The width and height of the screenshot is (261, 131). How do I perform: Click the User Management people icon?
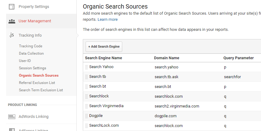pyautogui.click(x=12, y=21)
